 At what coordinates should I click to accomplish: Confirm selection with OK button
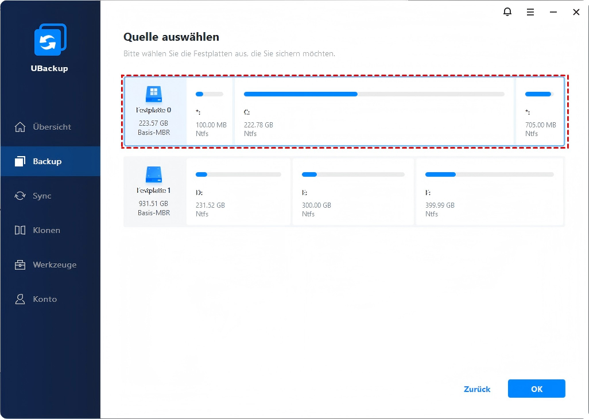click(536, 389)
